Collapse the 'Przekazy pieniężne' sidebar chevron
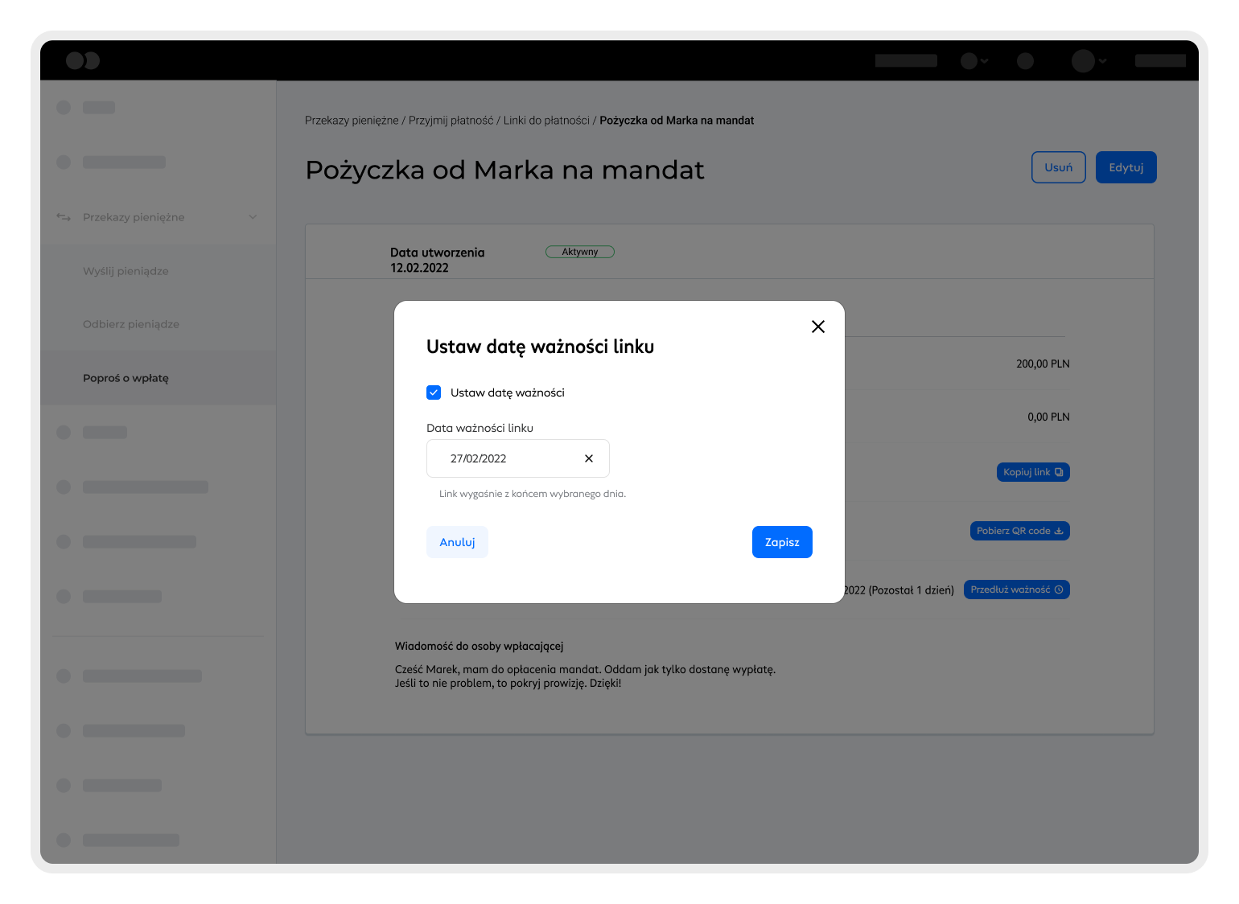Image resolution: width=1239 pixels, height=904 pixels. tap(253, 217)
